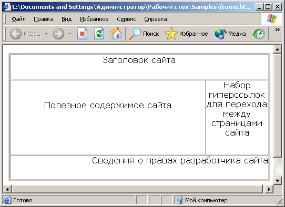This screenshot has height=207, width=285.
Task: Open the Вид menu
Action: (67, 19)
